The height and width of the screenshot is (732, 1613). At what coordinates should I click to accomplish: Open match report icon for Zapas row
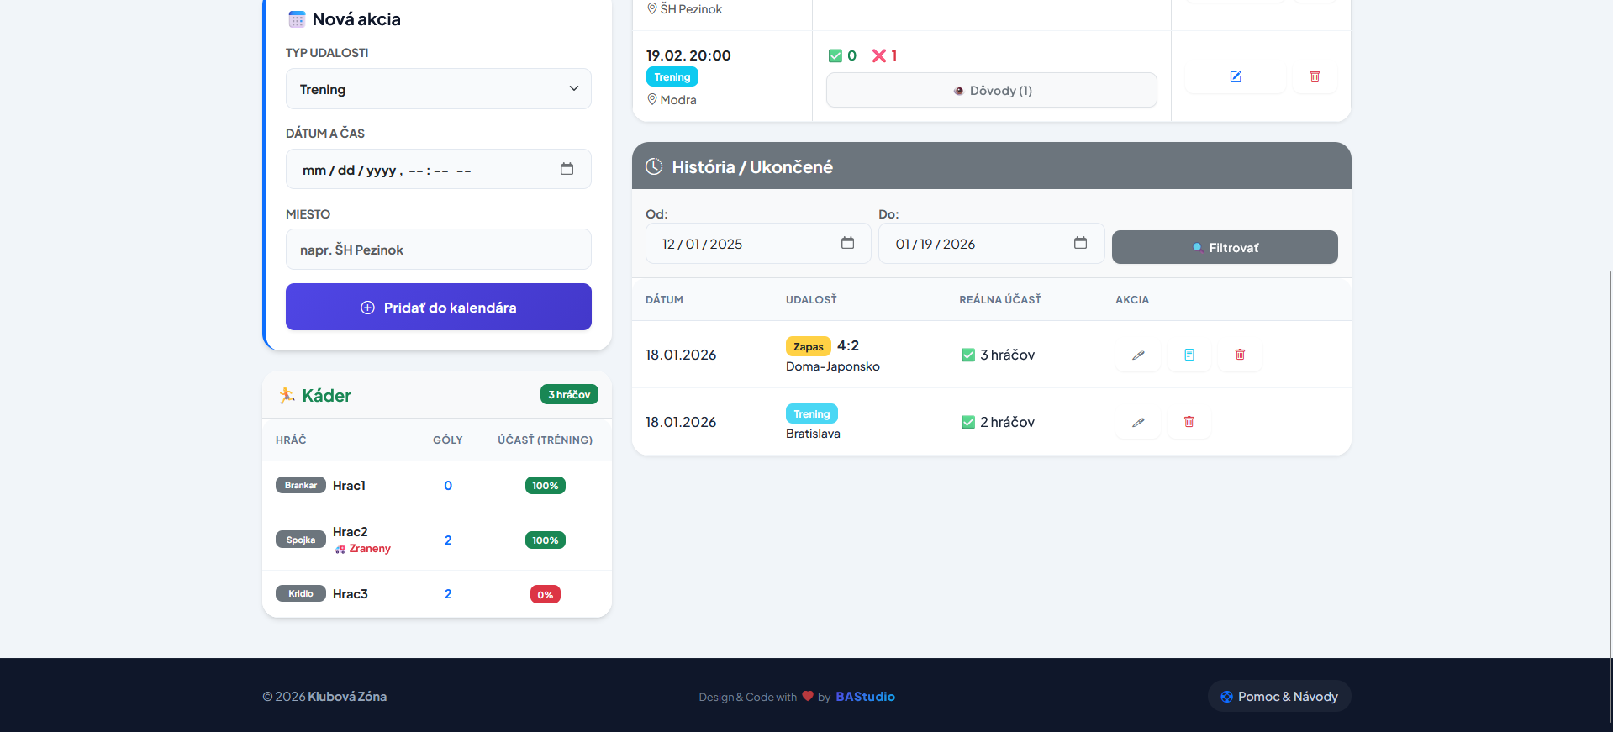1189,355
